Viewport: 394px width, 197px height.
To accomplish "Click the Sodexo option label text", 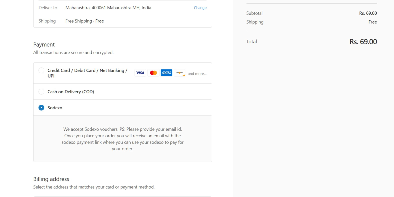I will [55, 108].
